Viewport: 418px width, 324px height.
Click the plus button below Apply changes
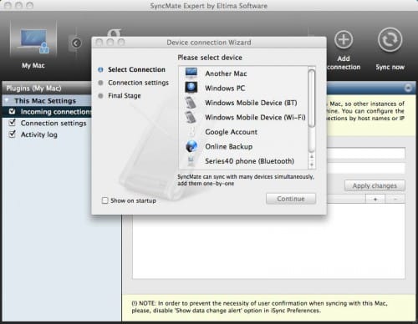tap(375, 199)
